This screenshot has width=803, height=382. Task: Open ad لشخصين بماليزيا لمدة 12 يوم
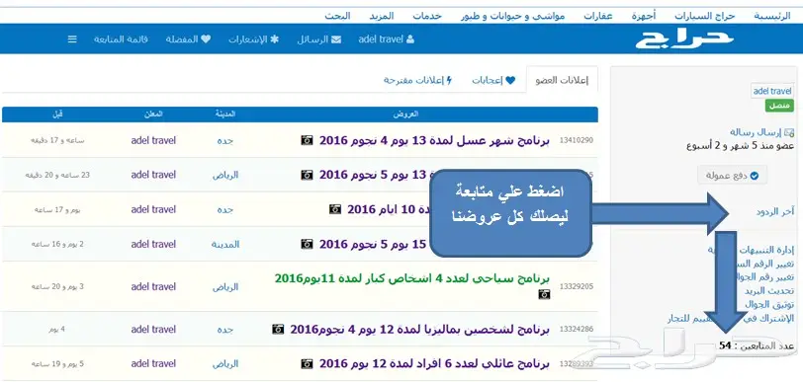click(420, 329)
